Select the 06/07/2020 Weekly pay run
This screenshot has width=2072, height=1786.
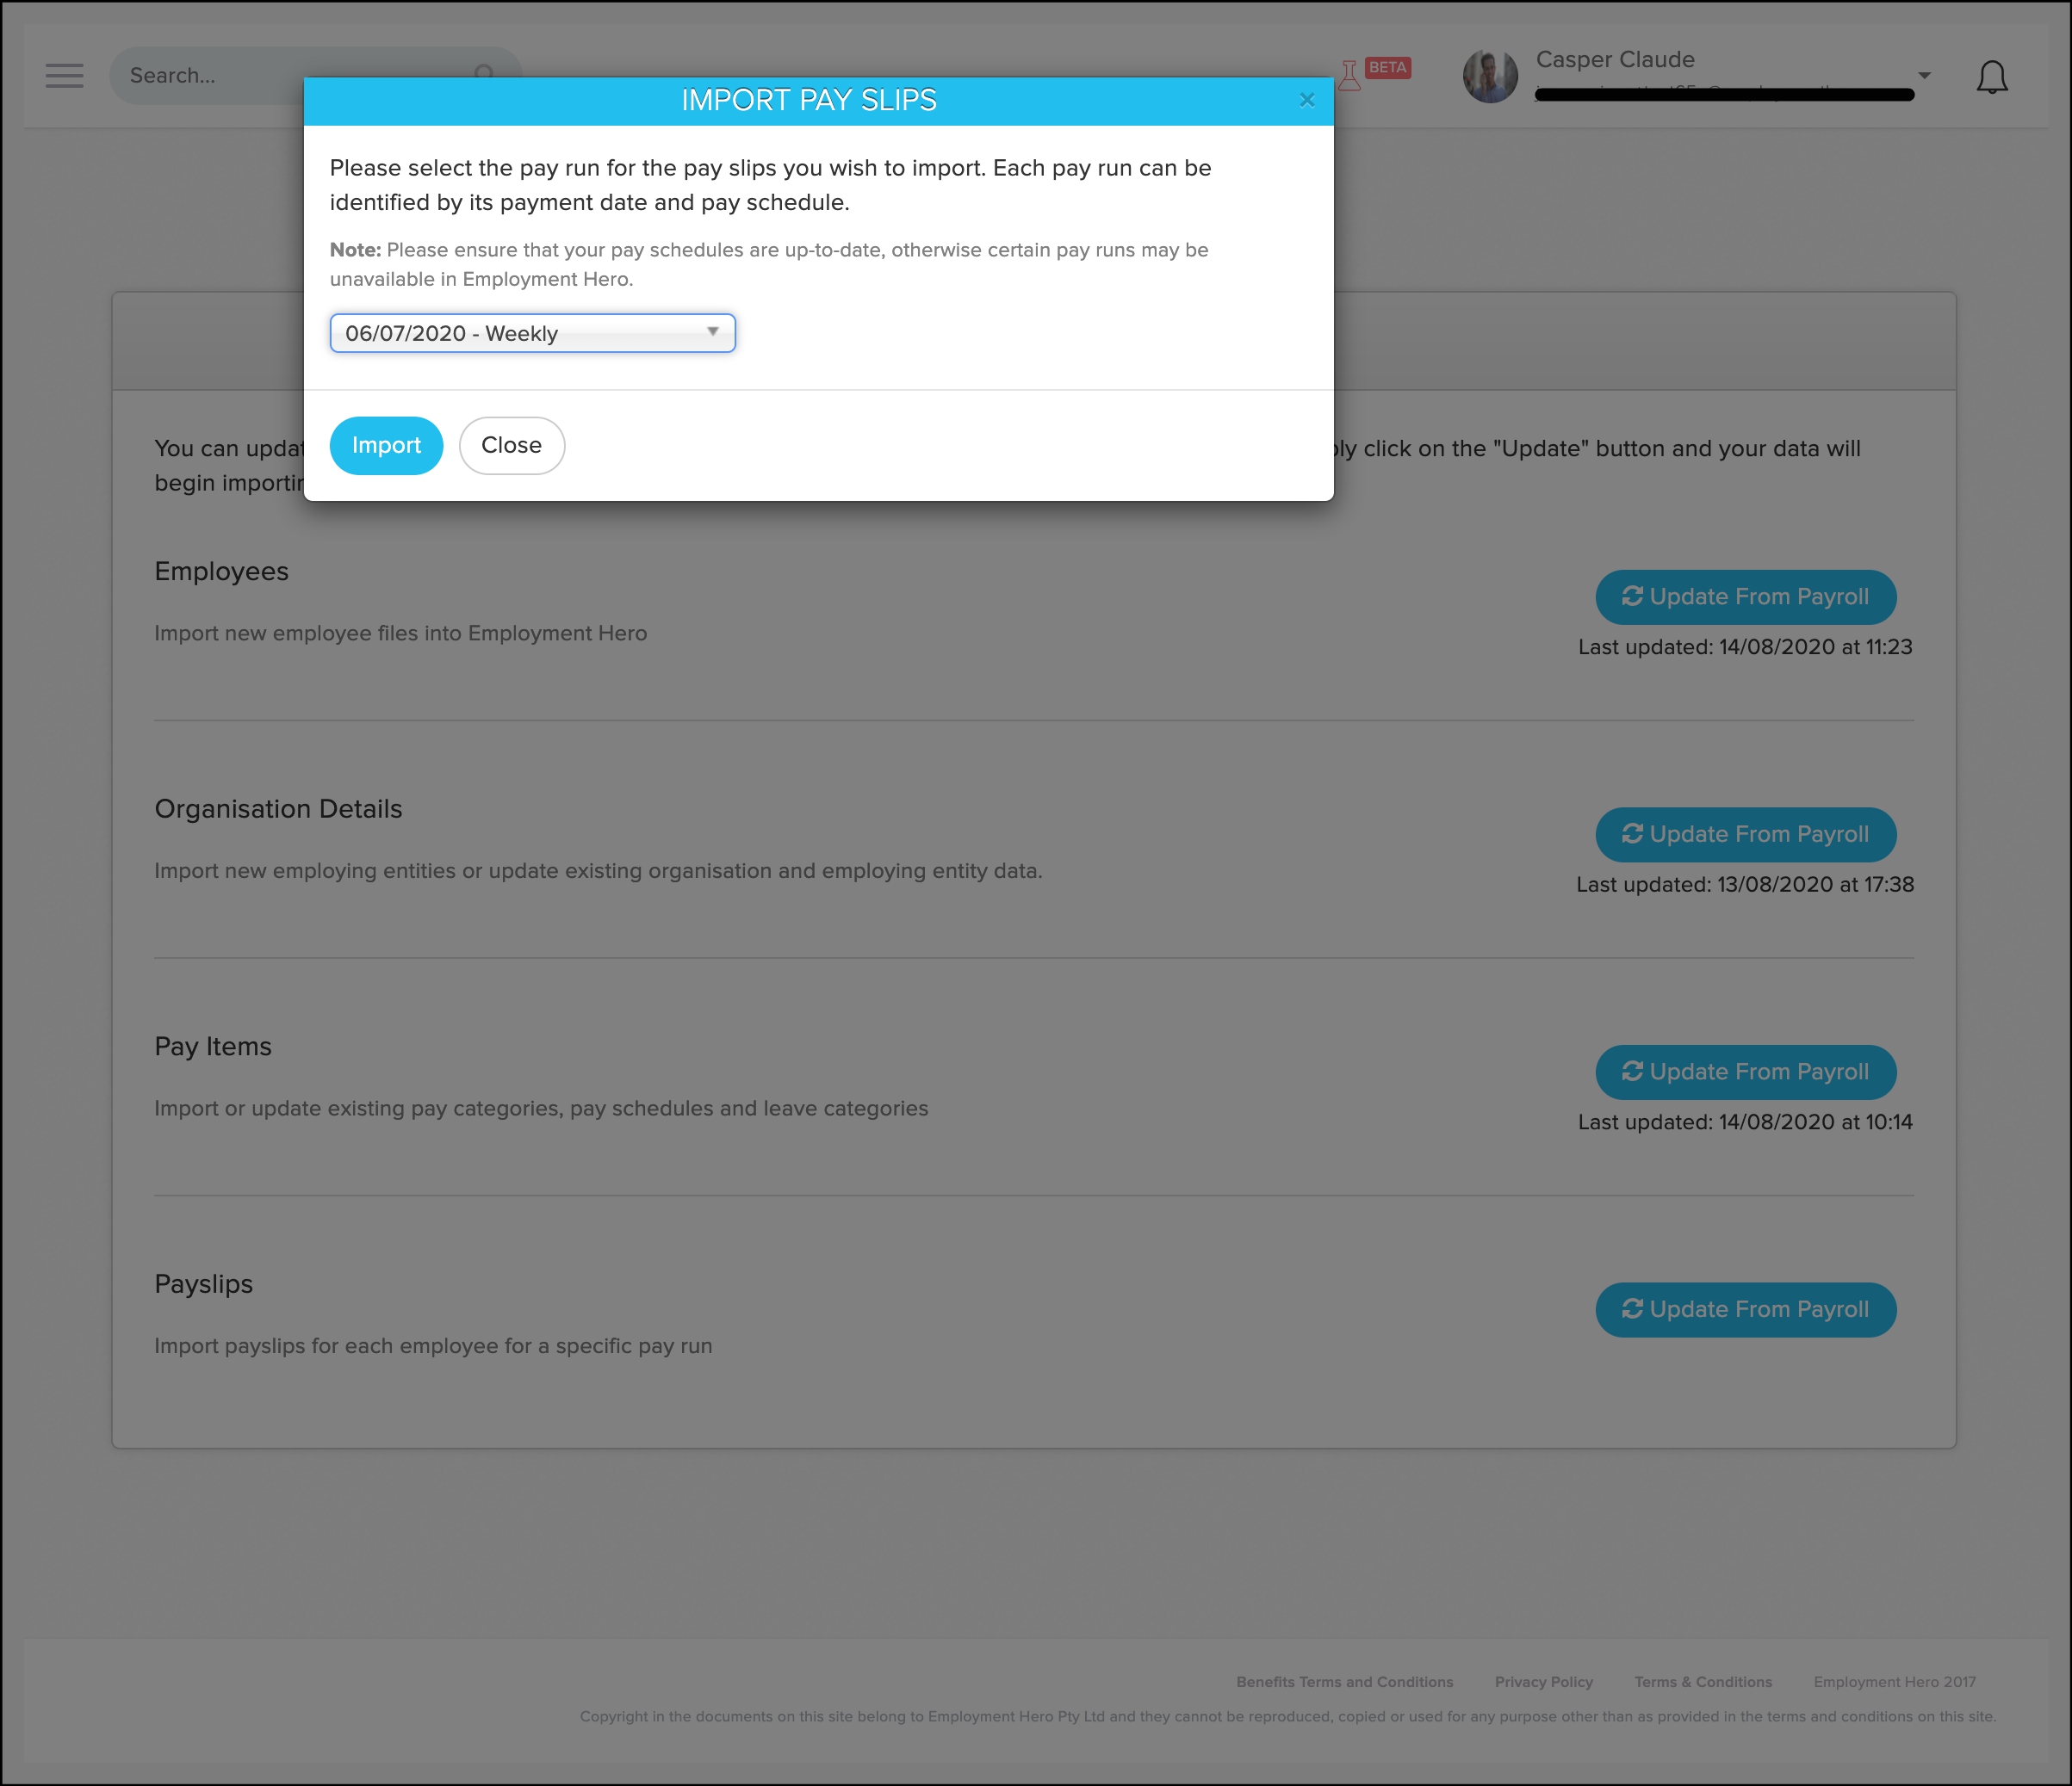click(530, 333)
